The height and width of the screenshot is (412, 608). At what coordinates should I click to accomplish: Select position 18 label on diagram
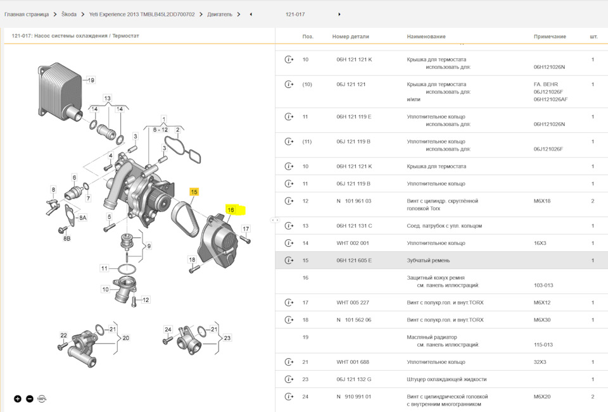pyautogui.click(x=192, y=259)
